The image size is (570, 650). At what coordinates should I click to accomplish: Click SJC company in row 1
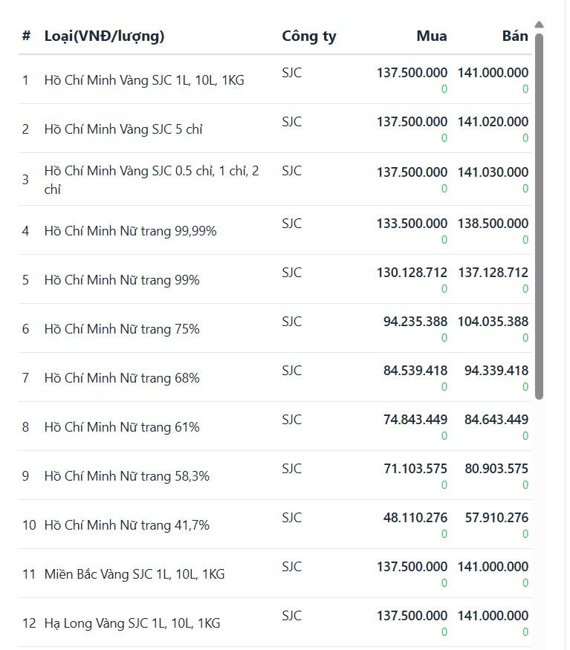pyautogui.click(x=291, y=73)
